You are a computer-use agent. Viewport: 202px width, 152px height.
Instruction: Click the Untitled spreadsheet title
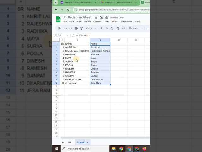77,17
